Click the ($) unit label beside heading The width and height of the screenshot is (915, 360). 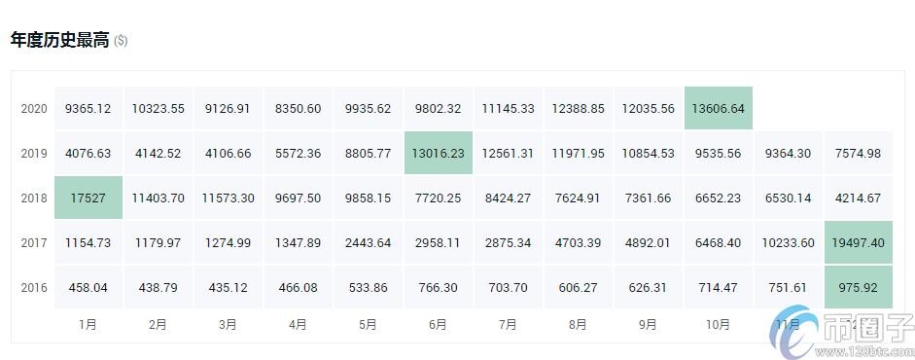(121, 41)
